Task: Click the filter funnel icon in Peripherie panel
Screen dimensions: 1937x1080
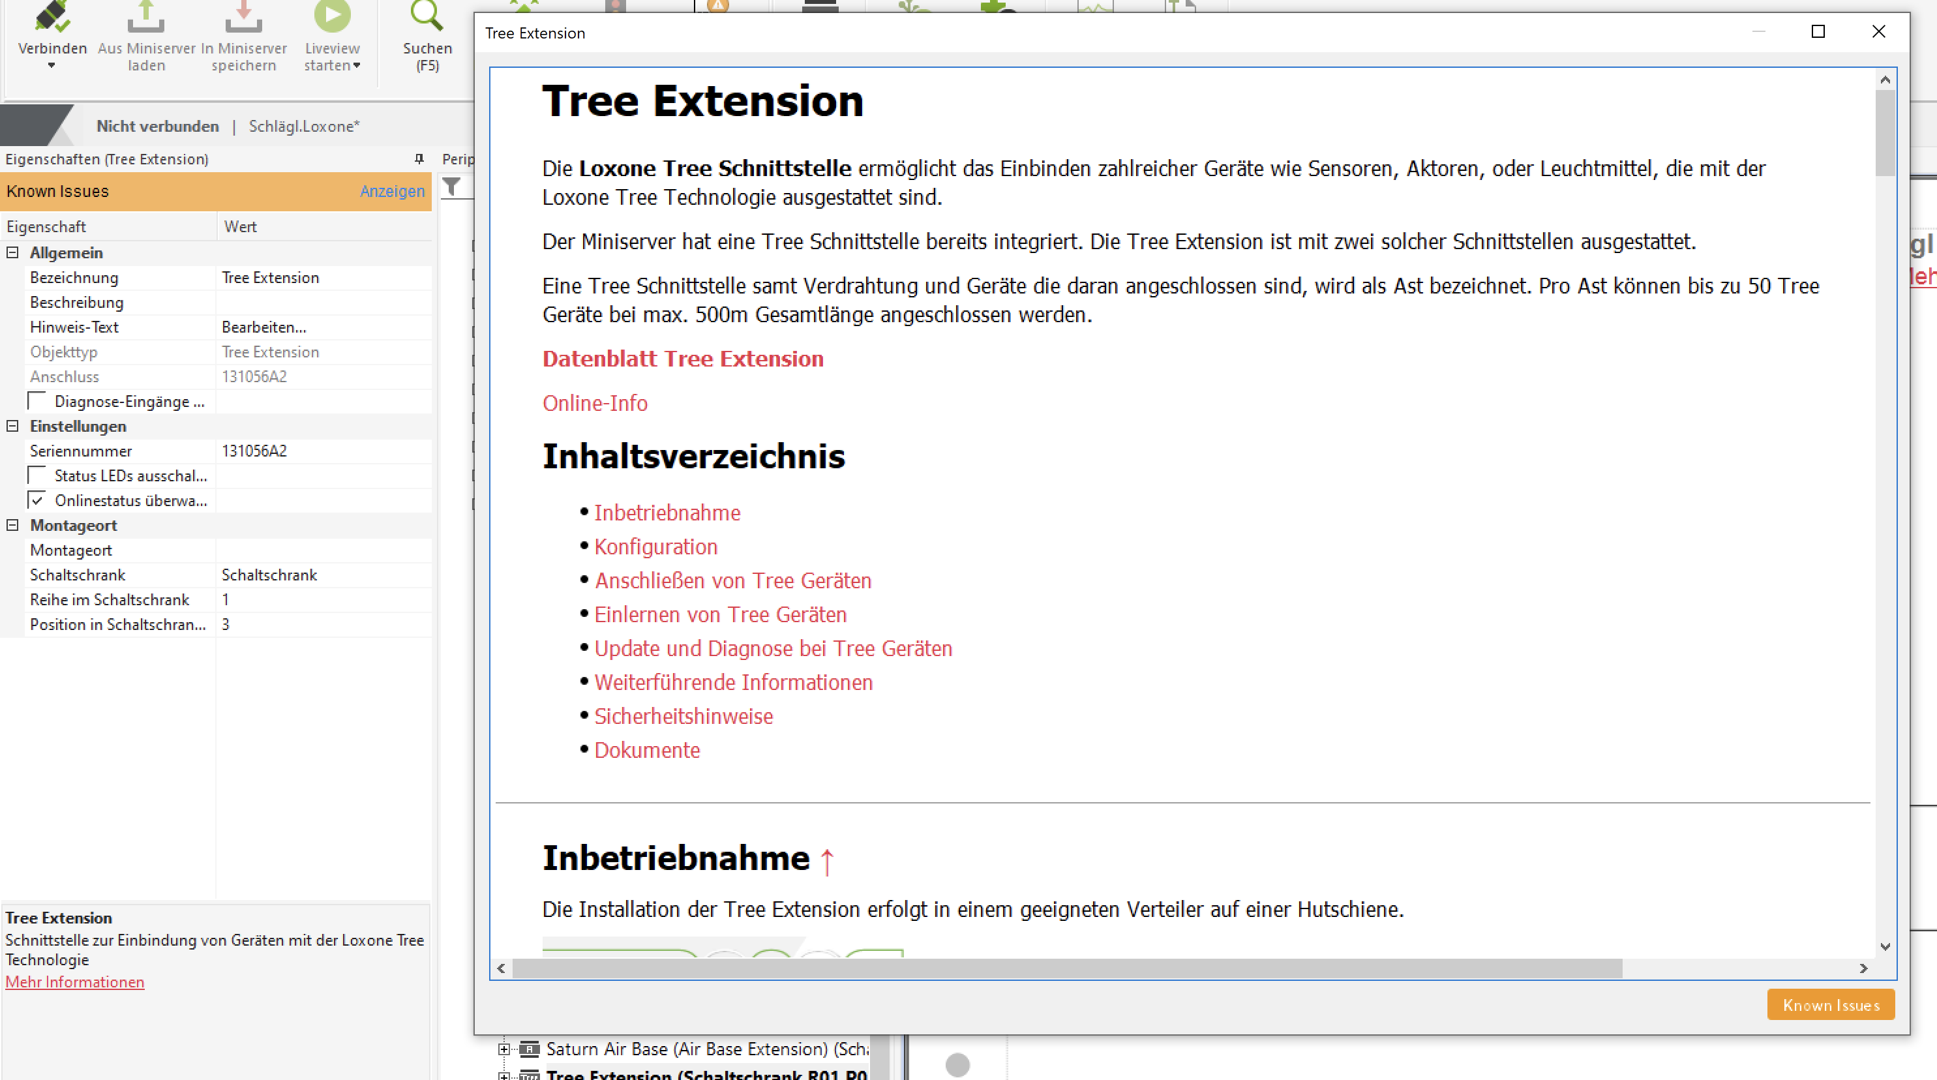Action: 452,187
